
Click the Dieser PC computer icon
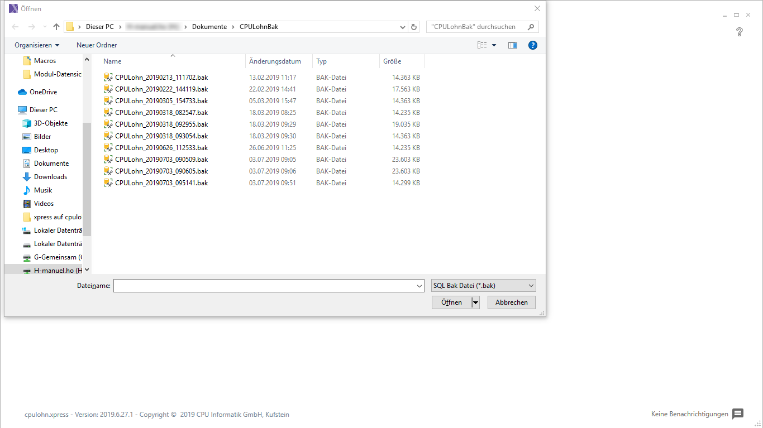(22, 110)
